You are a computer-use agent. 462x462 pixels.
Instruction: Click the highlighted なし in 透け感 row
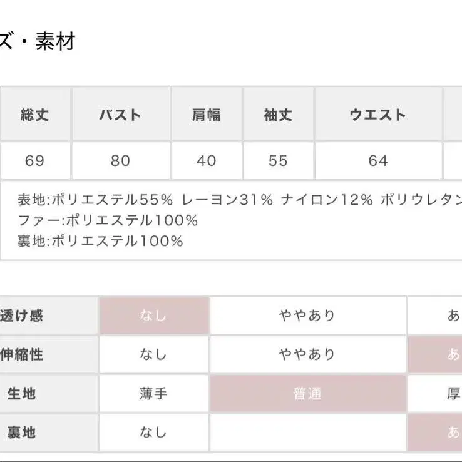coord(153,316)
